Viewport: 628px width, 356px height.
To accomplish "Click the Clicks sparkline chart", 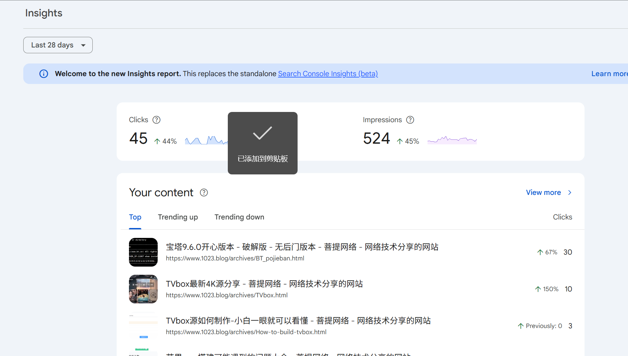I will click(x=205, y=140).
